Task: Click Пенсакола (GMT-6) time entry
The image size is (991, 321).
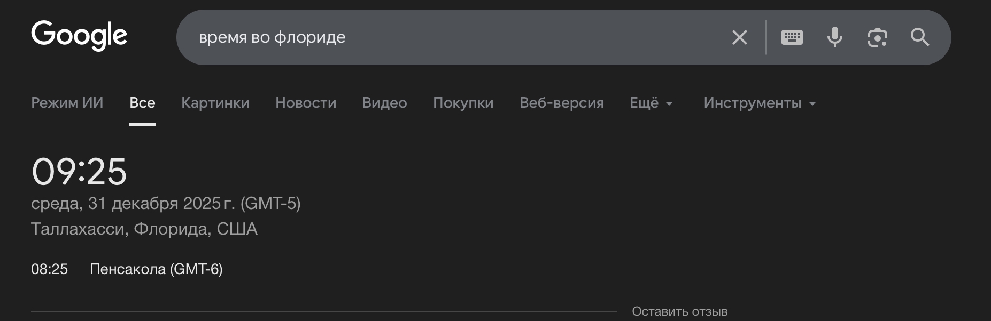Action: pos(156,269)
